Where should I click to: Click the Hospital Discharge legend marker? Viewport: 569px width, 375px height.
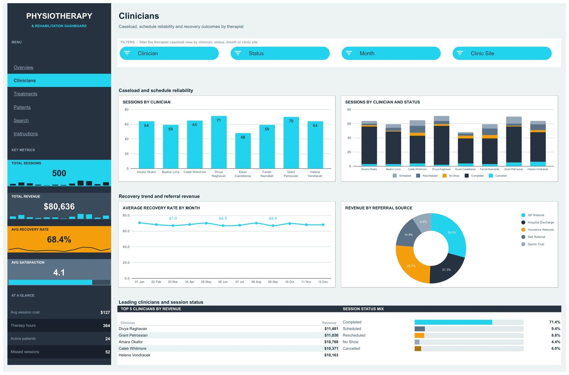point(523,222)
